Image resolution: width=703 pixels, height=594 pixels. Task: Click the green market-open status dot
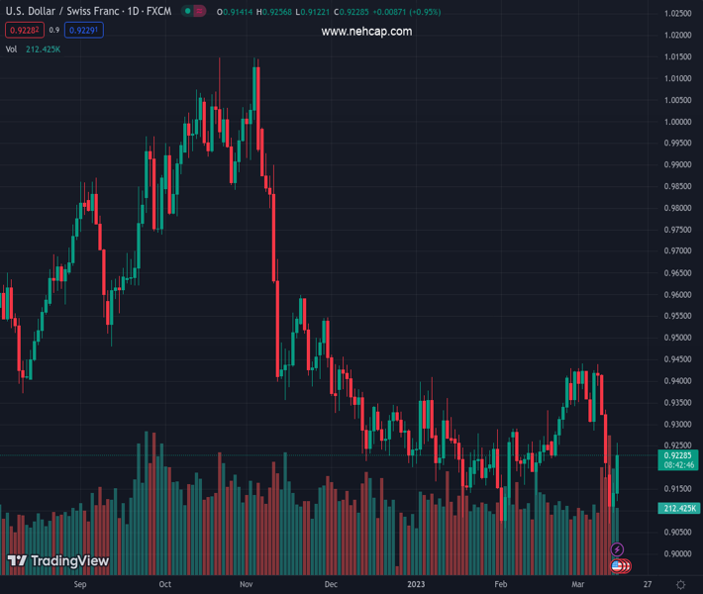(x=188, y=11)
